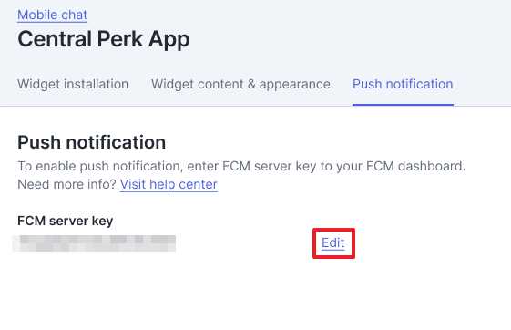Open Widget content & appearance tab

[x=240, y=84]
